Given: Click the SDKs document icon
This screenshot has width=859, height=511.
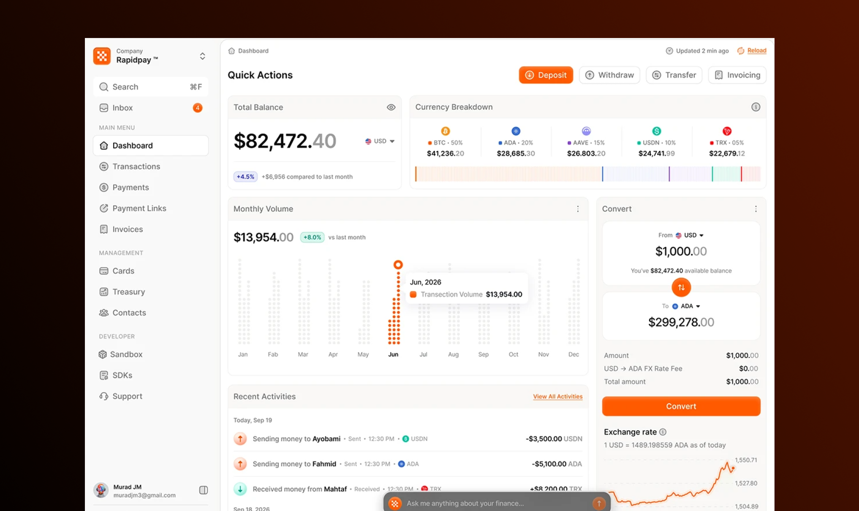Looking at the screenshot, I should click(103, 375).
